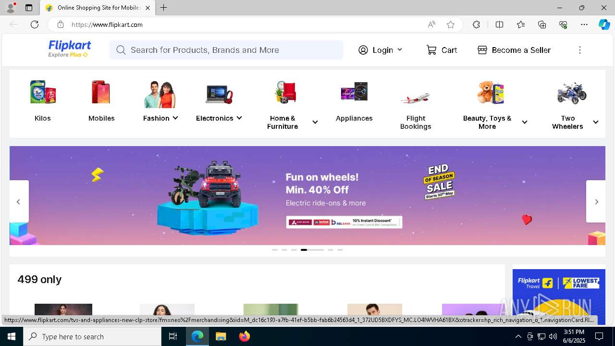
Task: Open the Tab actions menu icon
Action: (29, 8)
